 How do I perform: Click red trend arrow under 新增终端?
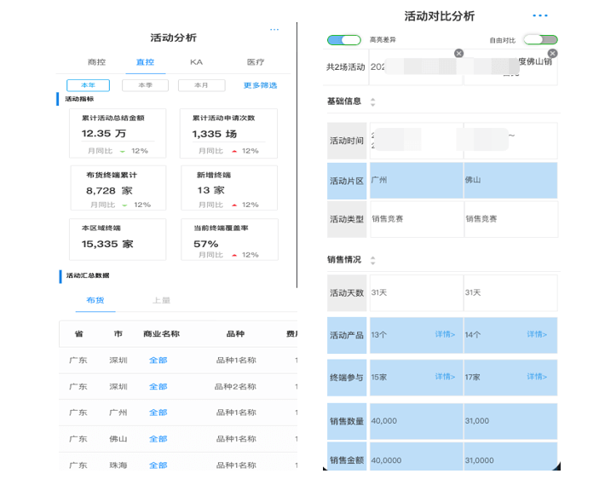[234, 205]
